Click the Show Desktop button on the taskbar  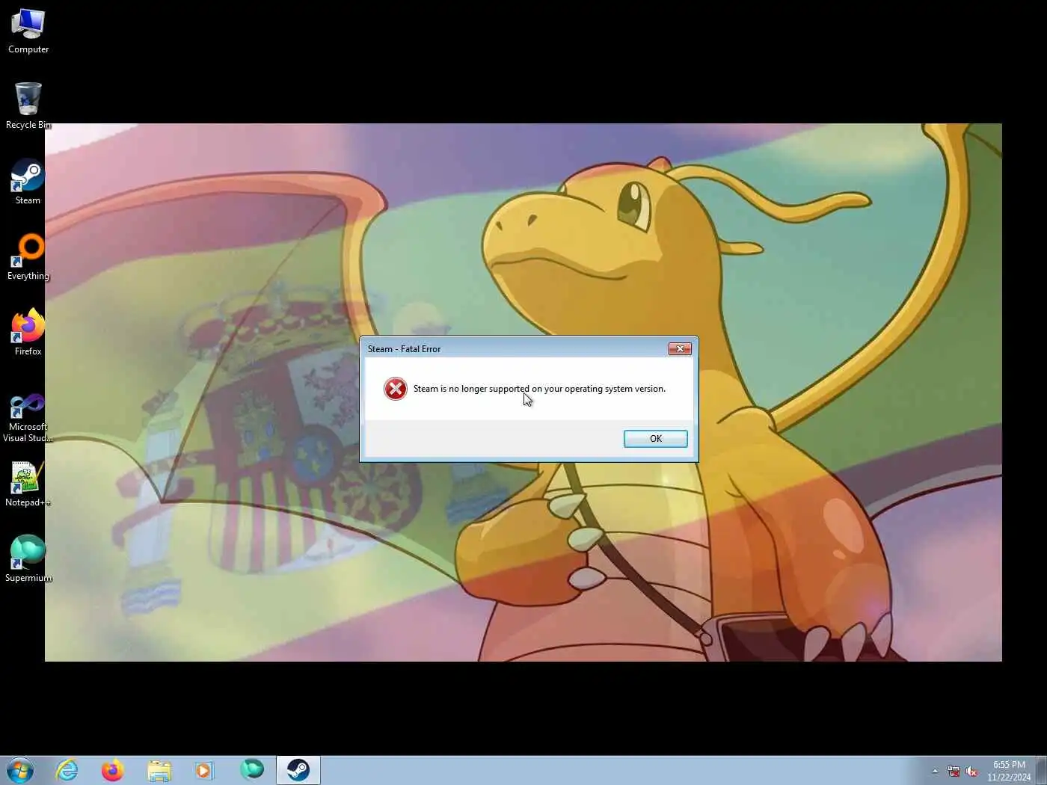(1041, 770)
